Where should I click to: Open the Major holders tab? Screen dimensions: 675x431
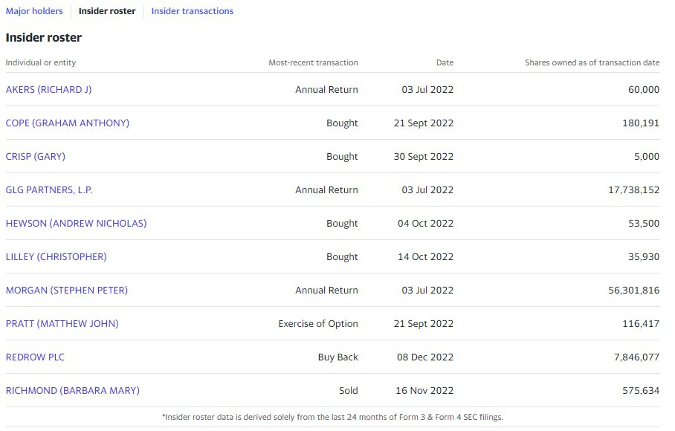coord(34,11)
